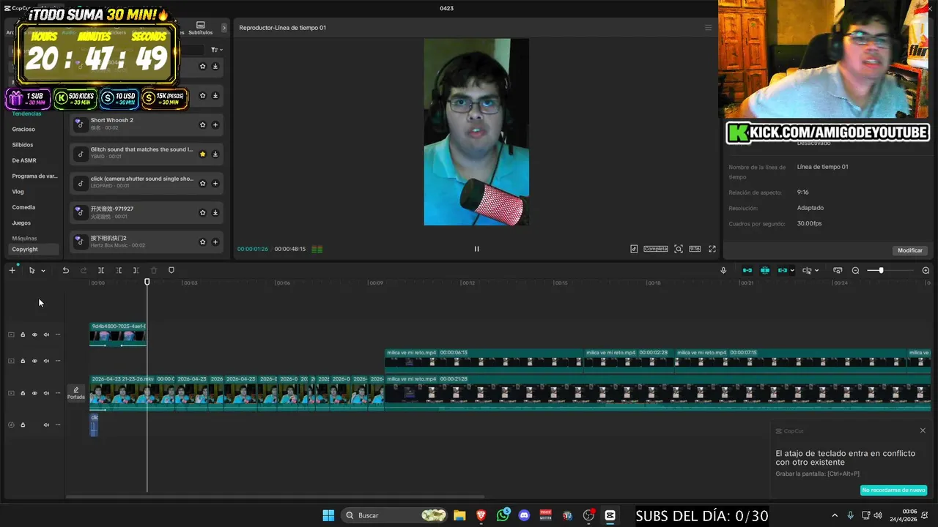The width and height of the screenshot is (938, 527).
Task: Click the playhead marker on timeline ruler
Action: coord(147,282)
